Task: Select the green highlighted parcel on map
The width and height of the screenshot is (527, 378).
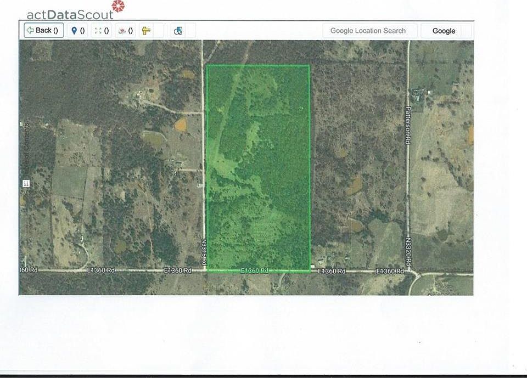Action: [x=257, y=167]
